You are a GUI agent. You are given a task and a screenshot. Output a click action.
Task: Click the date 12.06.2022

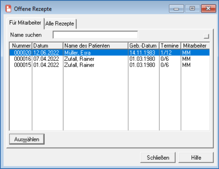[46, 53]
